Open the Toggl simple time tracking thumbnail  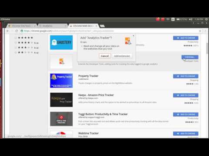pyautogui.click(x=61, y=119)
